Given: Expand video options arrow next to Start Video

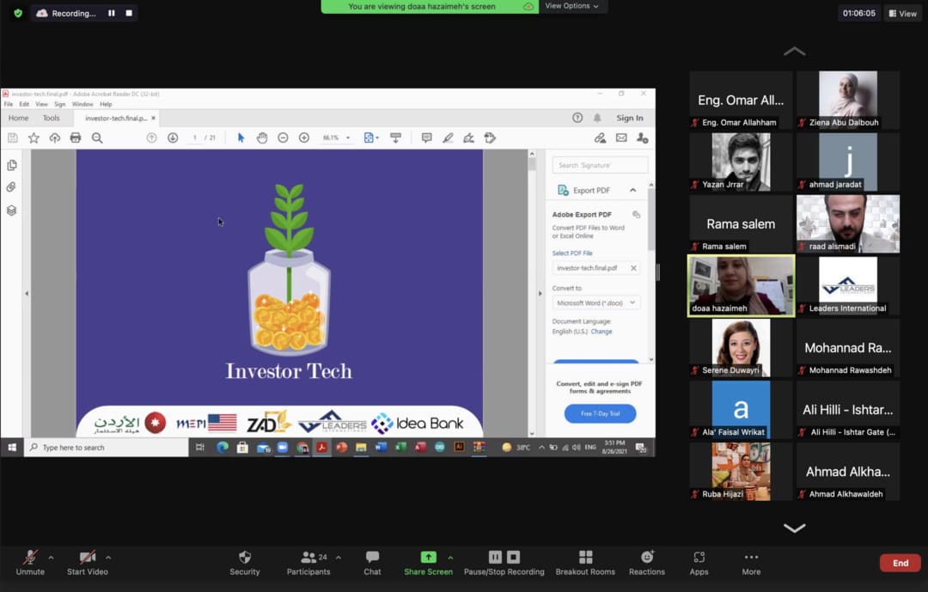Looking at the screenshot, I should point(108,557).
